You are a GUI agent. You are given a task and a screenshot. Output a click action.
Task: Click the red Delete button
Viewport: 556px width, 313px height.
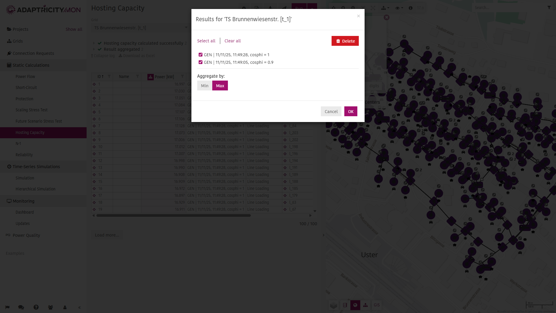[x=345, y=41]
